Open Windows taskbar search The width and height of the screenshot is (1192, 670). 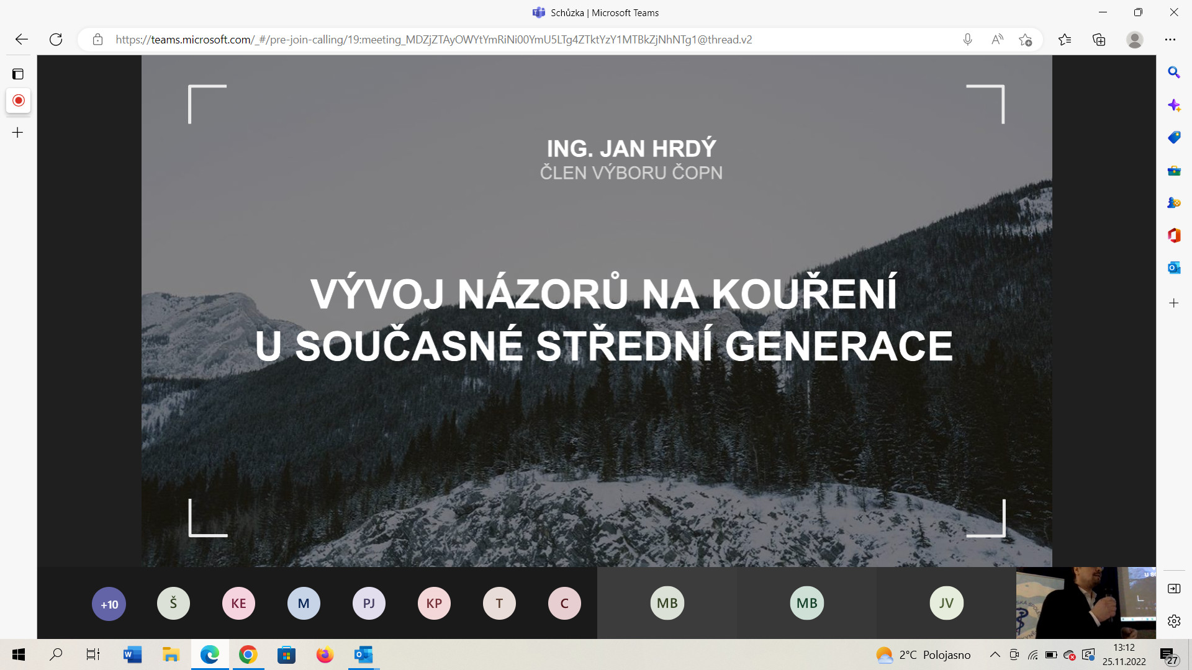pyautogui.click(x=56, y=654)
